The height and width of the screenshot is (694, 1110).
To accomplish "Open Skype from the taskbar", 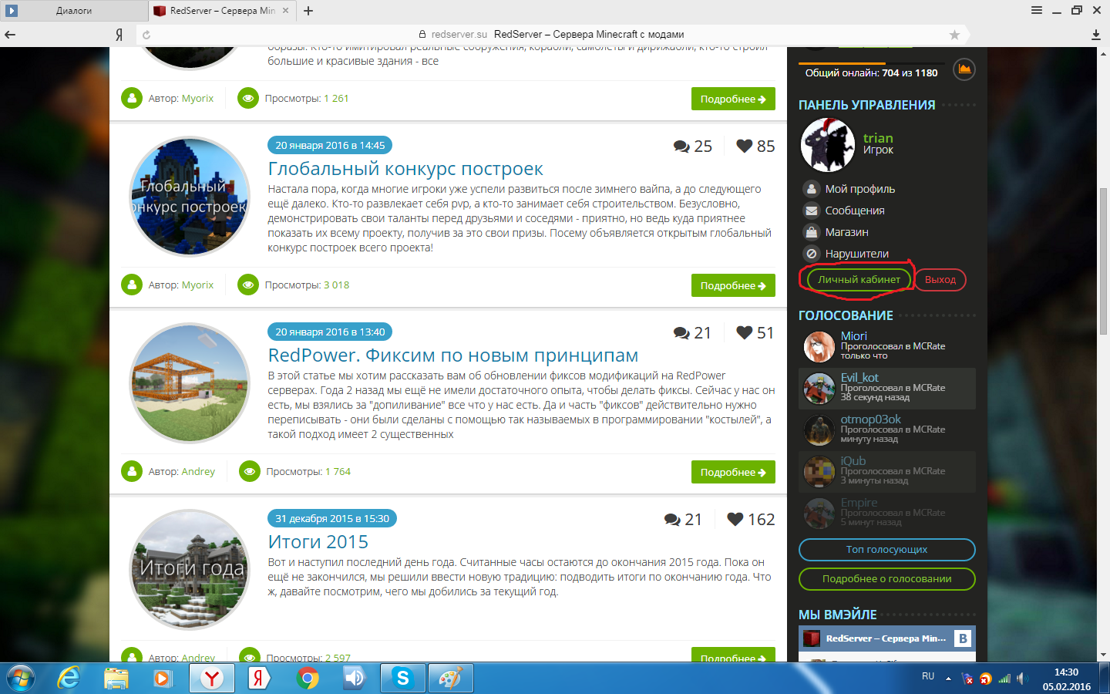I will coord(402,679).
